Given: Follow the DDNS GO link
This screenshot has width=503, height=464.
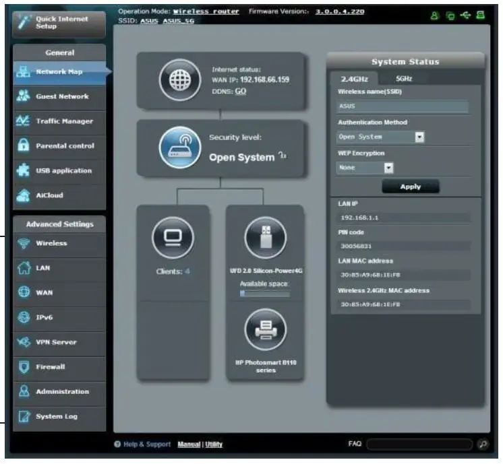Looking at the screenshot, I should click(241, 92).
